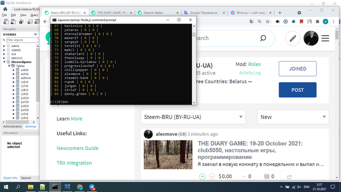Open the Chrome profile avatar A
Screen dimensions: 341x192
pos(326,21)
